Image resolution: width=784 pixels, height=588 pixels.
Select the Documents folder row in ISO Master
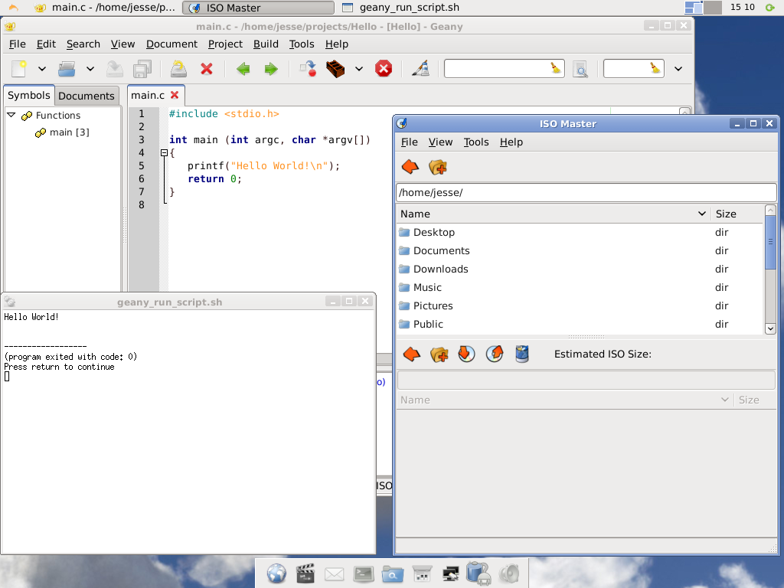[580, 251]
